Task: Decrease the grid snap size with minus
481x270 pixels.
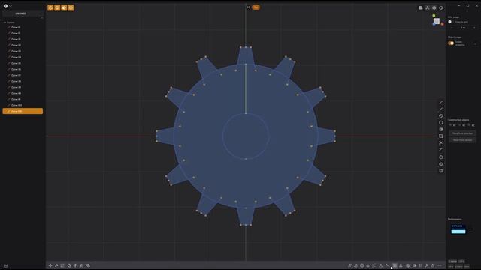Action: 452,28
